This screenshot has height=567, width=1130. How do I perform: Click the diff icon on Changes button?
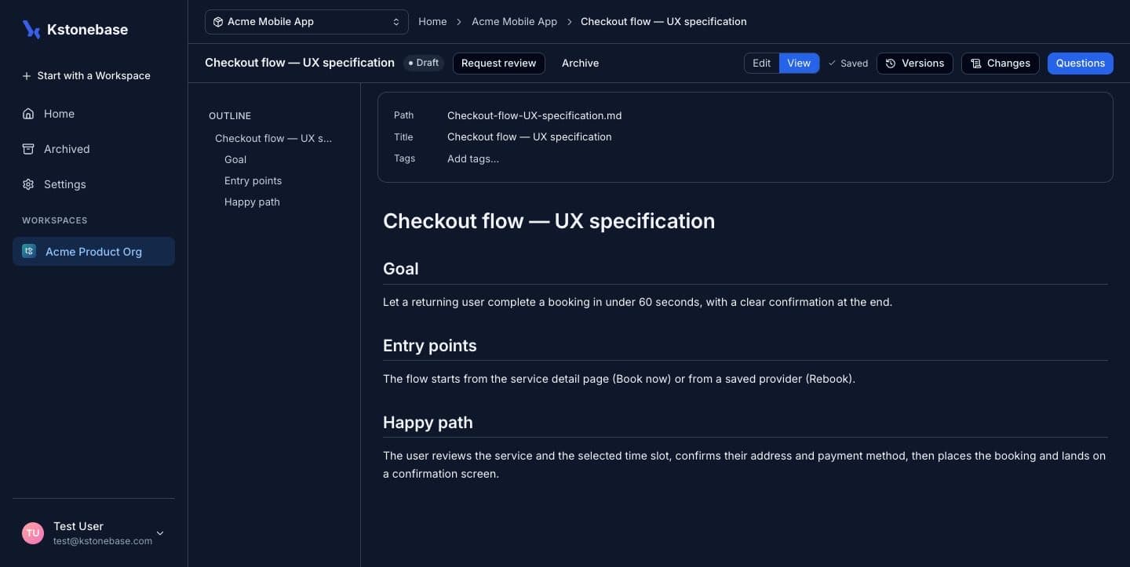976,64
